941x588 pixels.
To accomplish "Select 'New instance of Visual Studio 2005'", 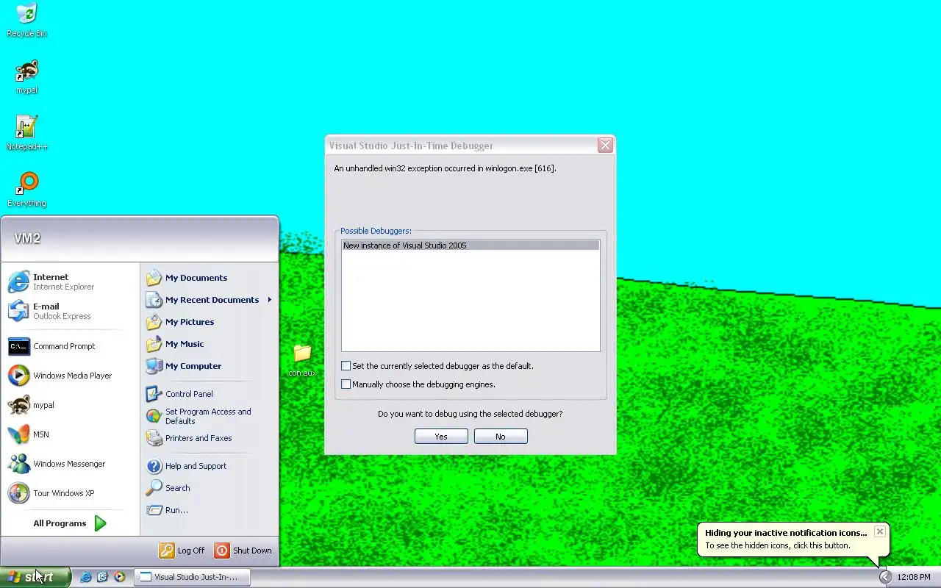I will (470, 245).
